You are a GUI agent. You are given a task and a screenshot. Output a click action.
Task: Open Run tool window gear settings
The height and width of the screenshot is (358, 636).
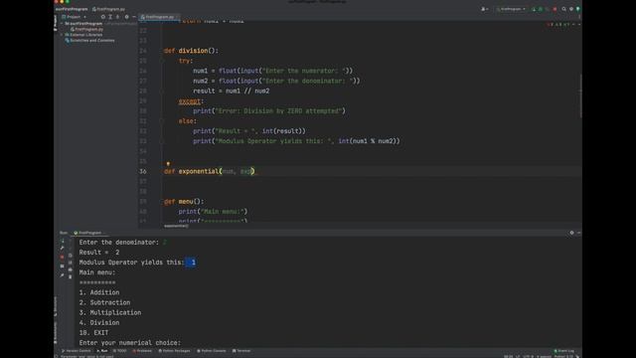coord(572,233)
